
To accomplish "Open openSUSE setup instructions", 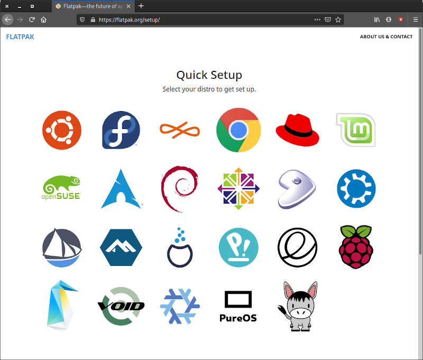I will pos(61,188).
